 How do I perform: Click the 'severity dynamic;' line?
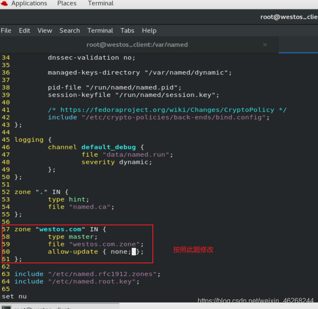tap(117, 162)
